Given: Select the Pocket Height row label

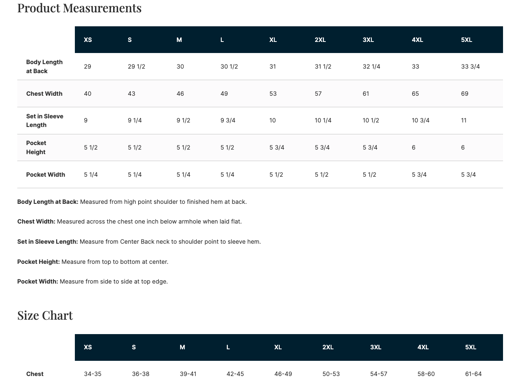Looking at the screenshot, I should (36, 148).
